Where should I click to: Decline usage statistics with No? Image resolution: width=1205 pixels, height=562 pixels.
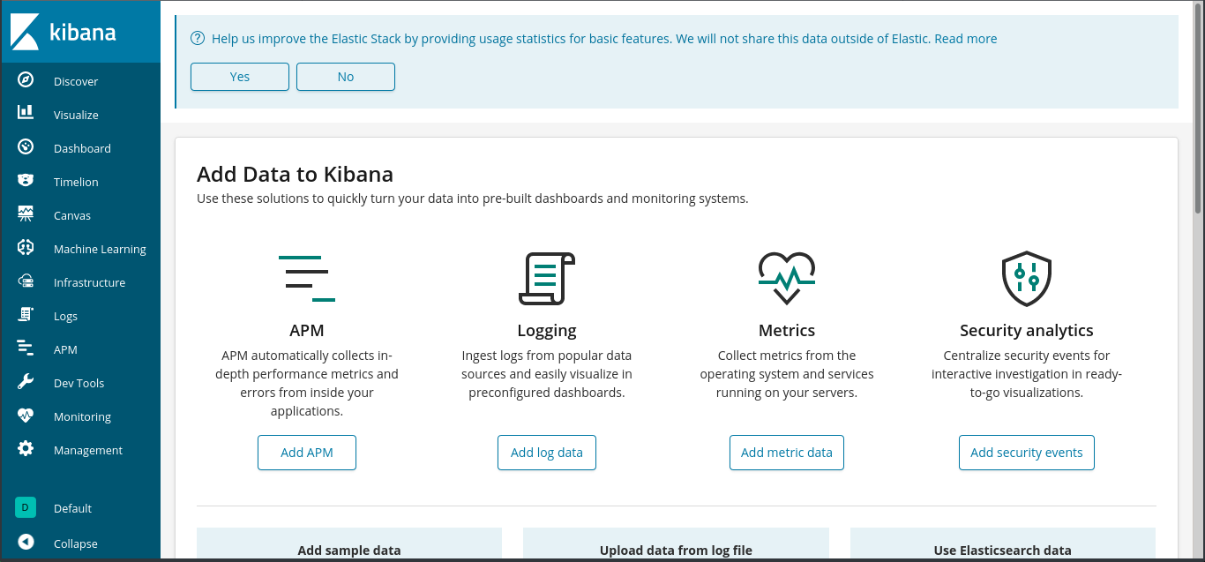pos(345,77)
